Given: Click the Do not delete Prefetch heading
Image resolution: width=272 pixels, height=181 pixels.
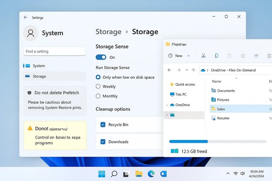Looking at the screenshot, I should pyautogui.click(x=57, y=93).
